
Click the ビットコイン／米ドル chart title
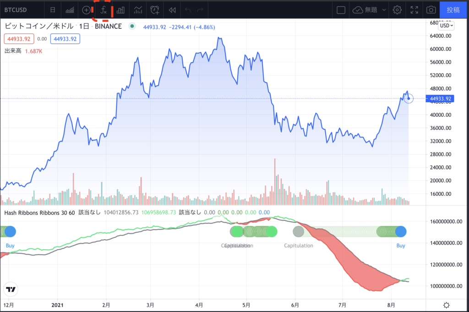click(x=39, y=26)
